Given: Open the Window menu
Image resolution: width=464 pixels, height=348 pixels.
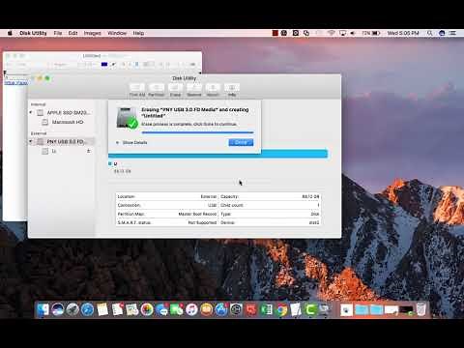Looking at the screenshot, I should click(117, 33).
